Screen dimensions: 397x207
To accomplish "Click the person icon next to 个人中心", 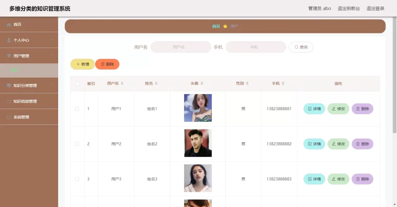I will coord(9,40).
